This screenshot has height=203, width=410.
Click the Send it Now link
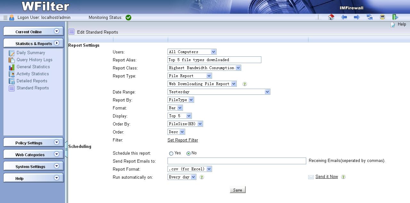(x=326, y=177)
